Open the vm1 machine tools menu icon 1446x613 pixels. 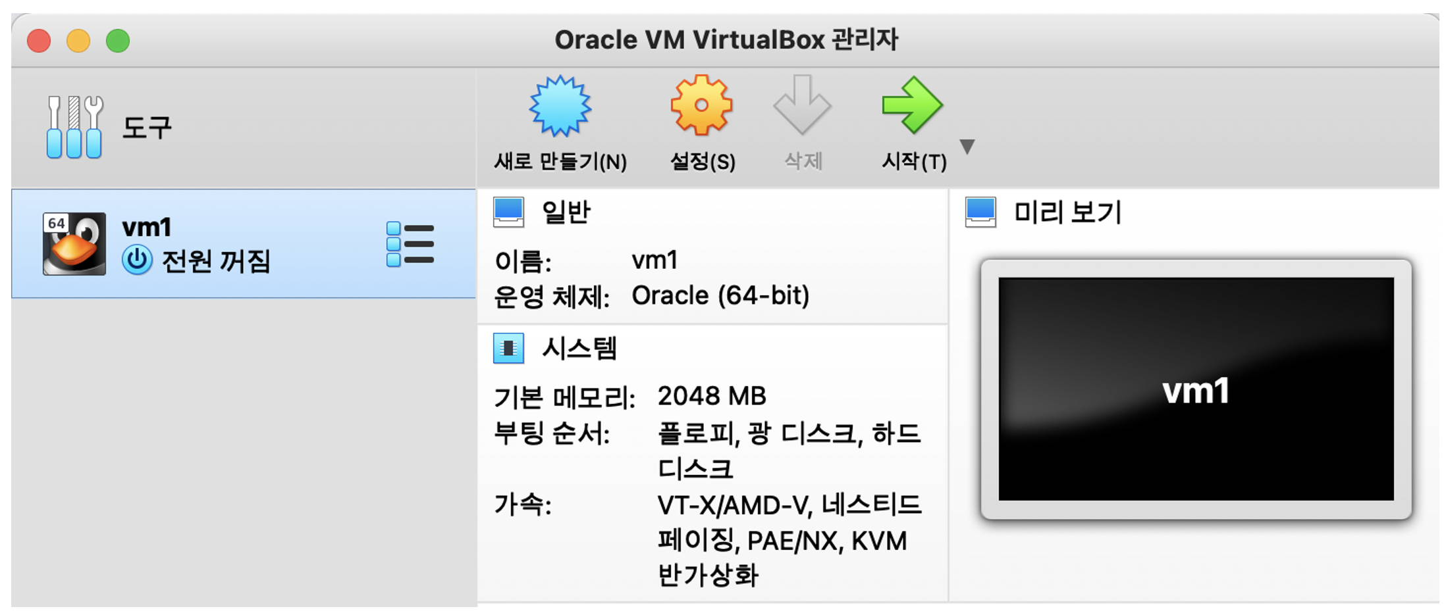[410, 244]
